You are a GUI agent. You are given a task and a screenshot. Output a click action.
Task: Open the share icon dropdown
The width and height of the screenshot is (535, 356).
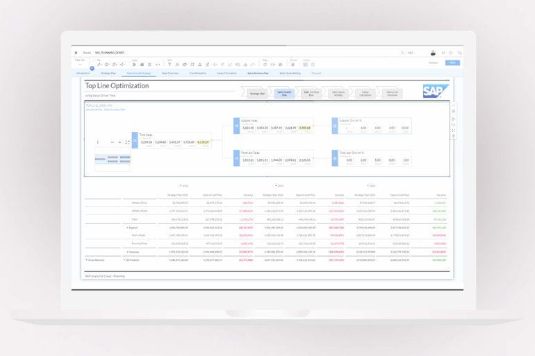coord(122,65)
